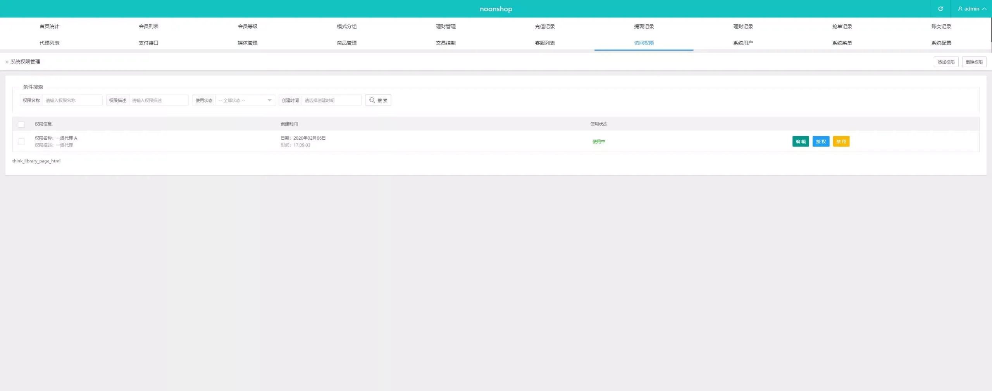This screenshot has height=391, width=992.
Task: Click the 权限信息 column header
Action: (43, 124)
